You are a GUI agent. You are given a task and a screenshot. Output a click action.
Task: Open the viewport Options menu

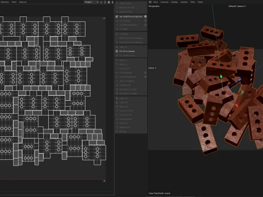[184, 2]
